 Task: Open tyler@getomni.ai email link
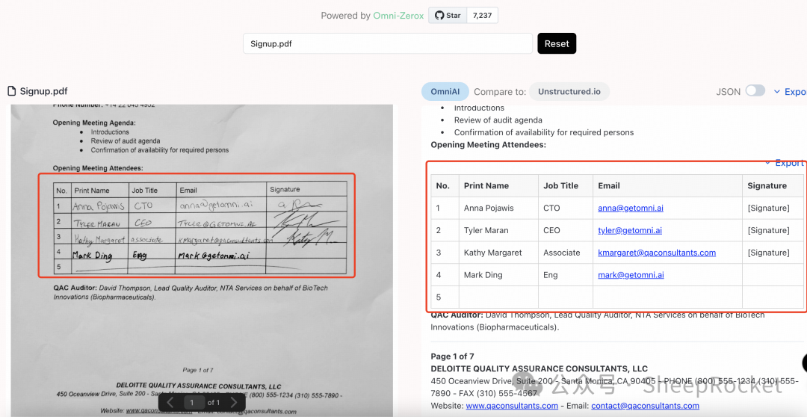630,230
